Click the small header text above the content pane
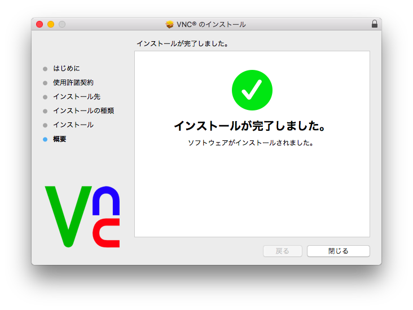413x310 pixels. (182, 43)
